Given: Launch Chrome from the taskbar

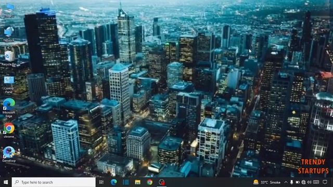Looking at the screenshot, I should coord(150,182).
